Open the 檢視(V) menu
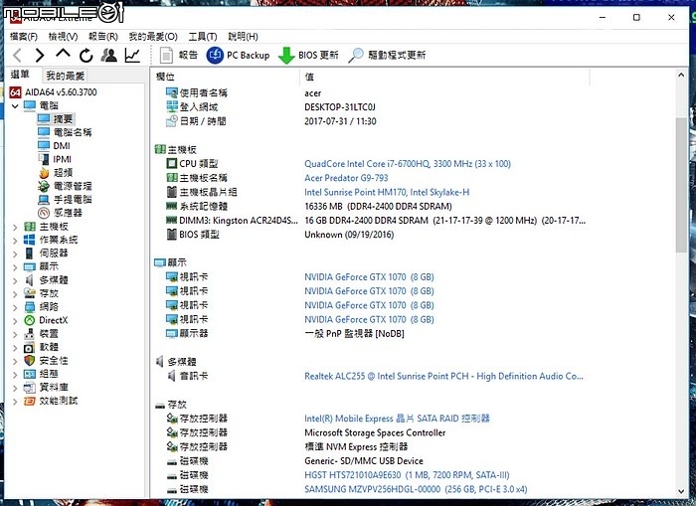696x506 pixels. point(63,37)
